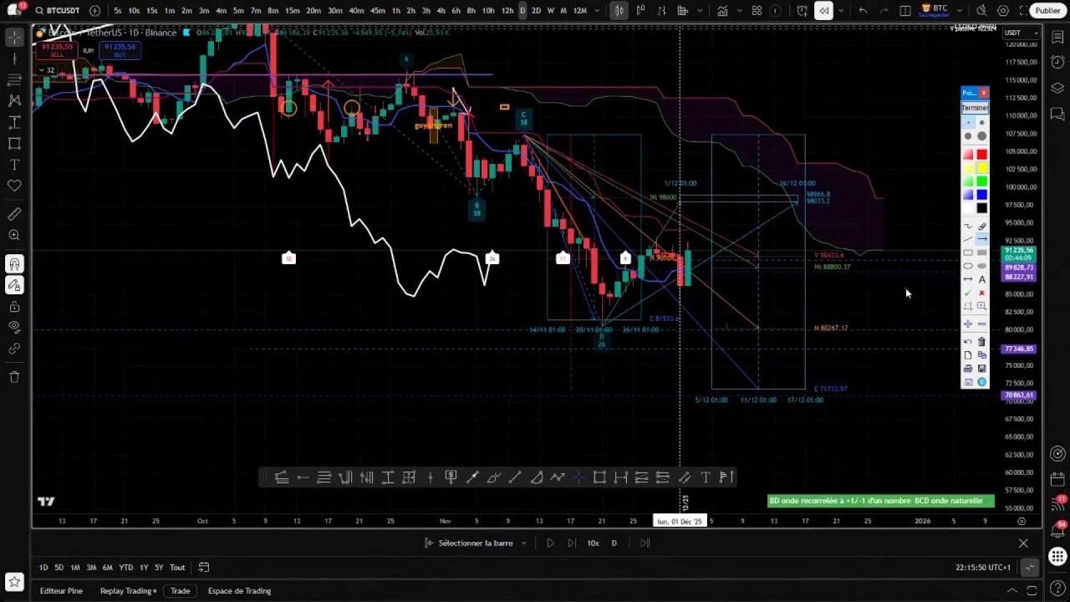Click the undo arrow in top toolbar
This screenshot has height=602, width=1070.
862,11
